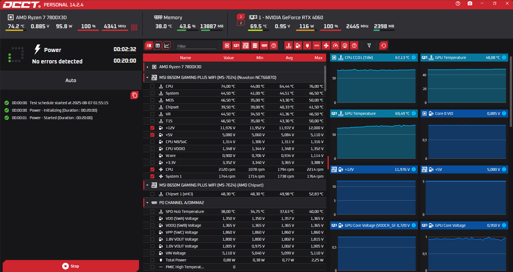Show info for +5V graph
This screenshot has height=272, width=513.
(x=504, y=169)
